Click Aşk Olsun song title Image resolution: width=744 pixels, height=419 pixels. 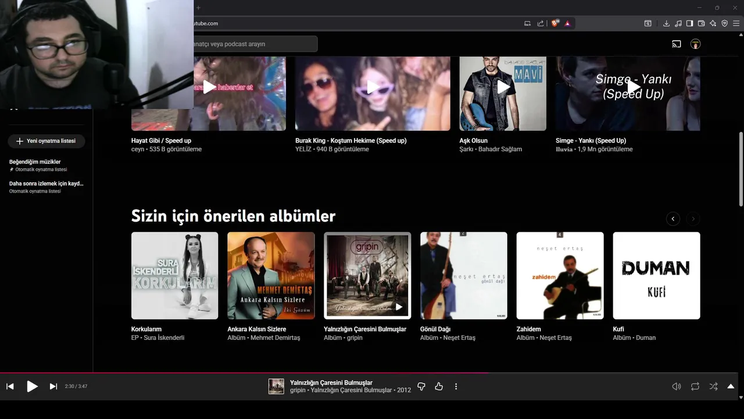(x=474, y=140)
